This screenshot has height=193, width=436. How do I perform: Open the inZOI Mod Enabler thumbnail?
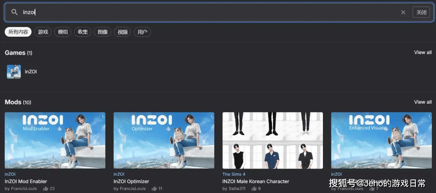click(55, 140)
